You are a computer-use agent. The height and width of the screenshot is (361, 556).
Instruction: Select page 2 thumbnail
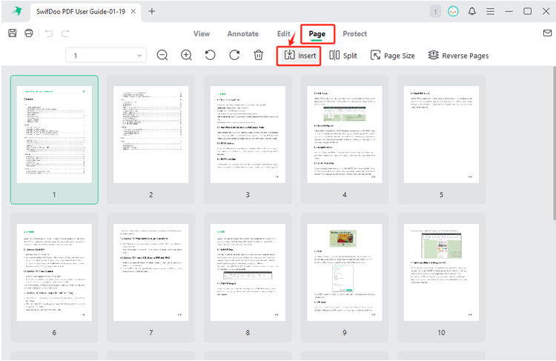[151, 139]
